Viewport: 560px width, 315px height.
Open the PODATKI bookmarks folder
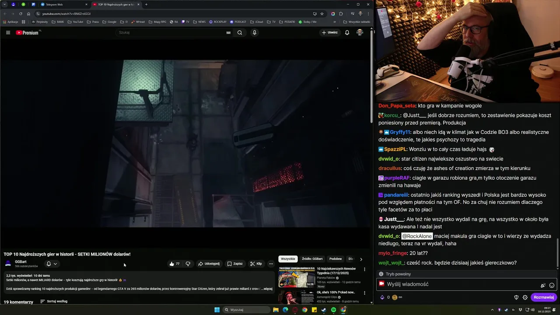click(287, 21)
